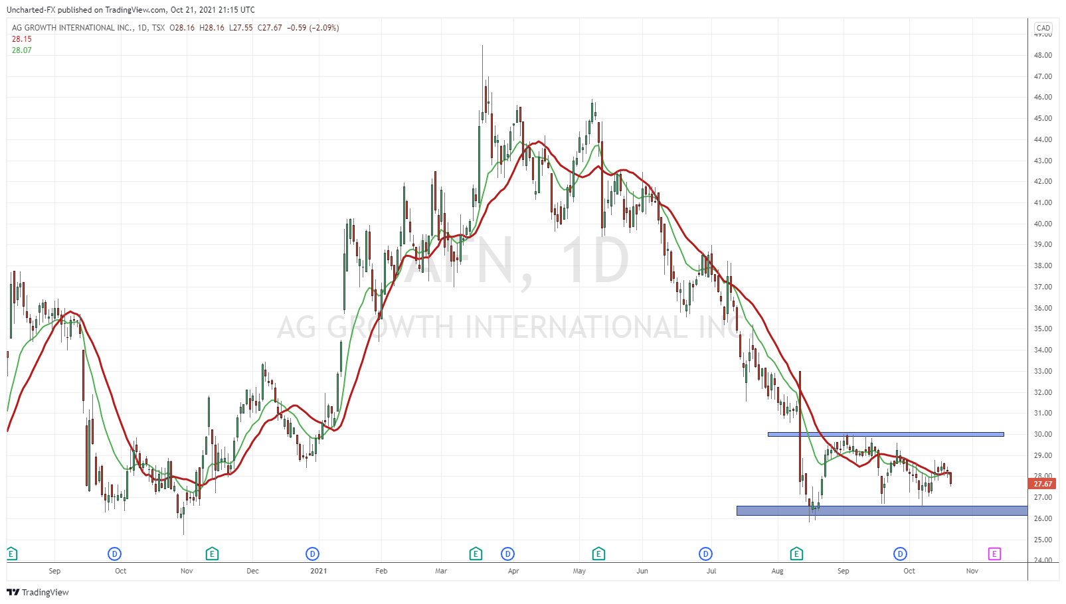
Task: Click the Uncharted-FX published header text
Action: pos(130,10)
